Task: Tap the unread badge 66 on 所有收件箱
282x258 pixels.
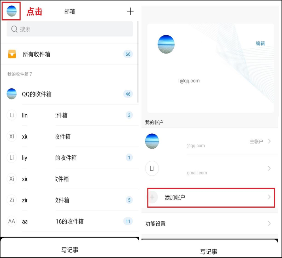Action: click(128, 54)
